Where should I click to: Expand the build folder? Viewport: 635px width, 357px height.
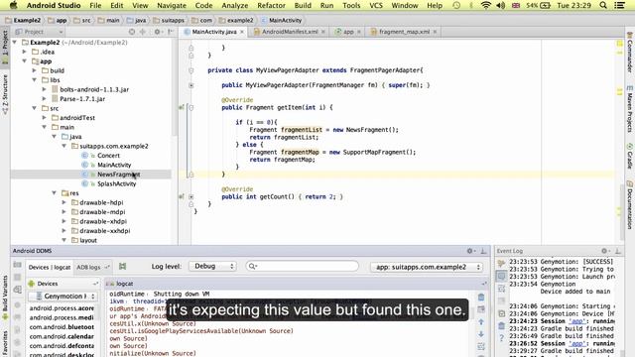tap(35, 70)
